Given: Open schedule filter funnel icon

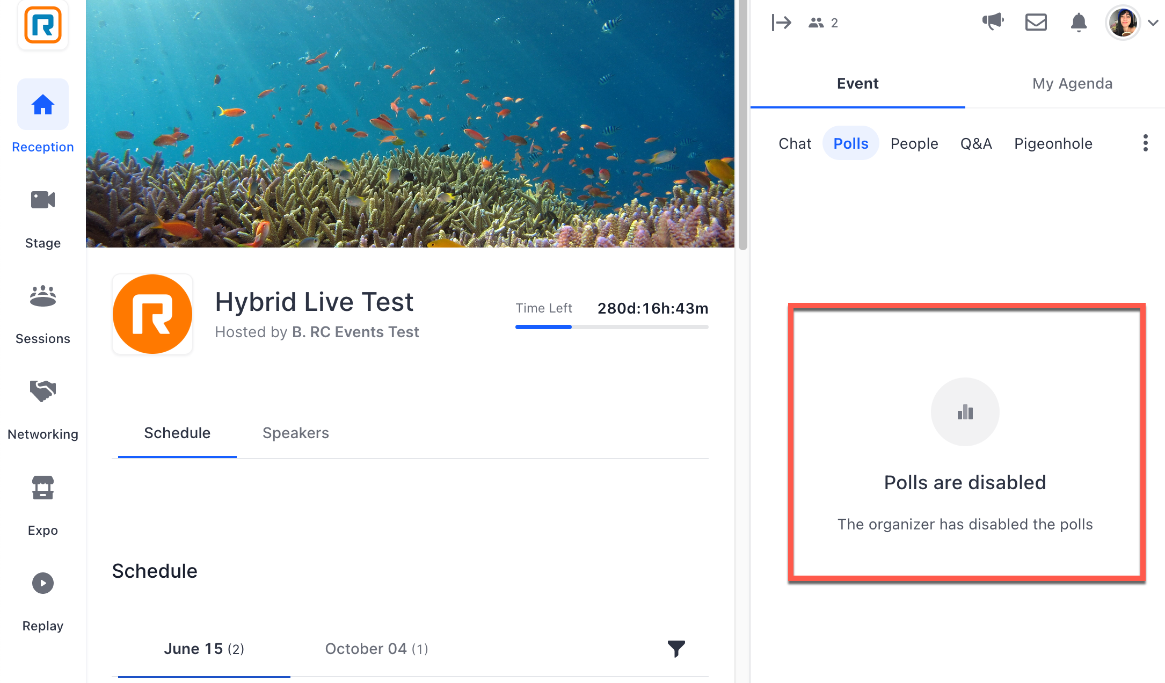Looking at the screenshot, I should click(x=676, y=649).
